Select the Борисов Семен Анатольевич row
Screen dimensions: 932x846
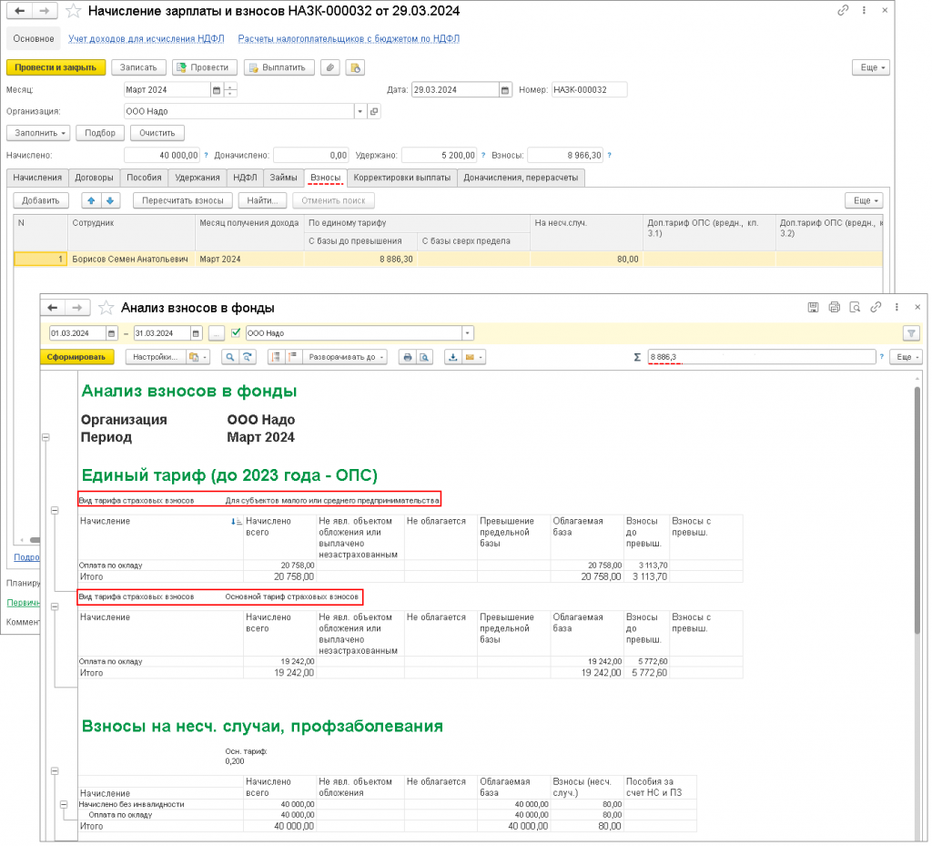[448, 260]
